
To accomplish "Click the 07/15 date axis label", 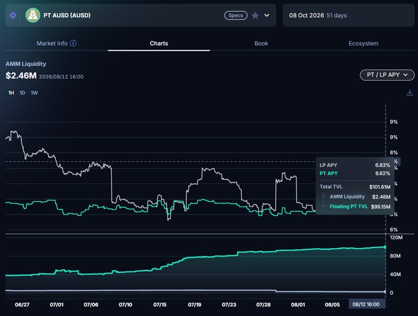I will (x=160, y=304).
